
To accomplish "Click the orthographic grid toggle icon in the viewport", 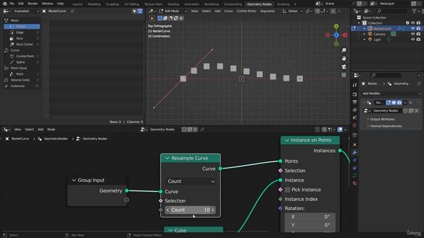I will point(344,75).
